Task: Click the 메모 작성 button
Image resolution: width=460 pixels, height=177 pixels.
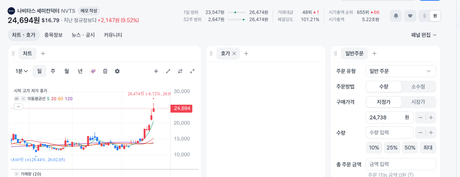Action: pyautogui.click(x=89, y=11)
